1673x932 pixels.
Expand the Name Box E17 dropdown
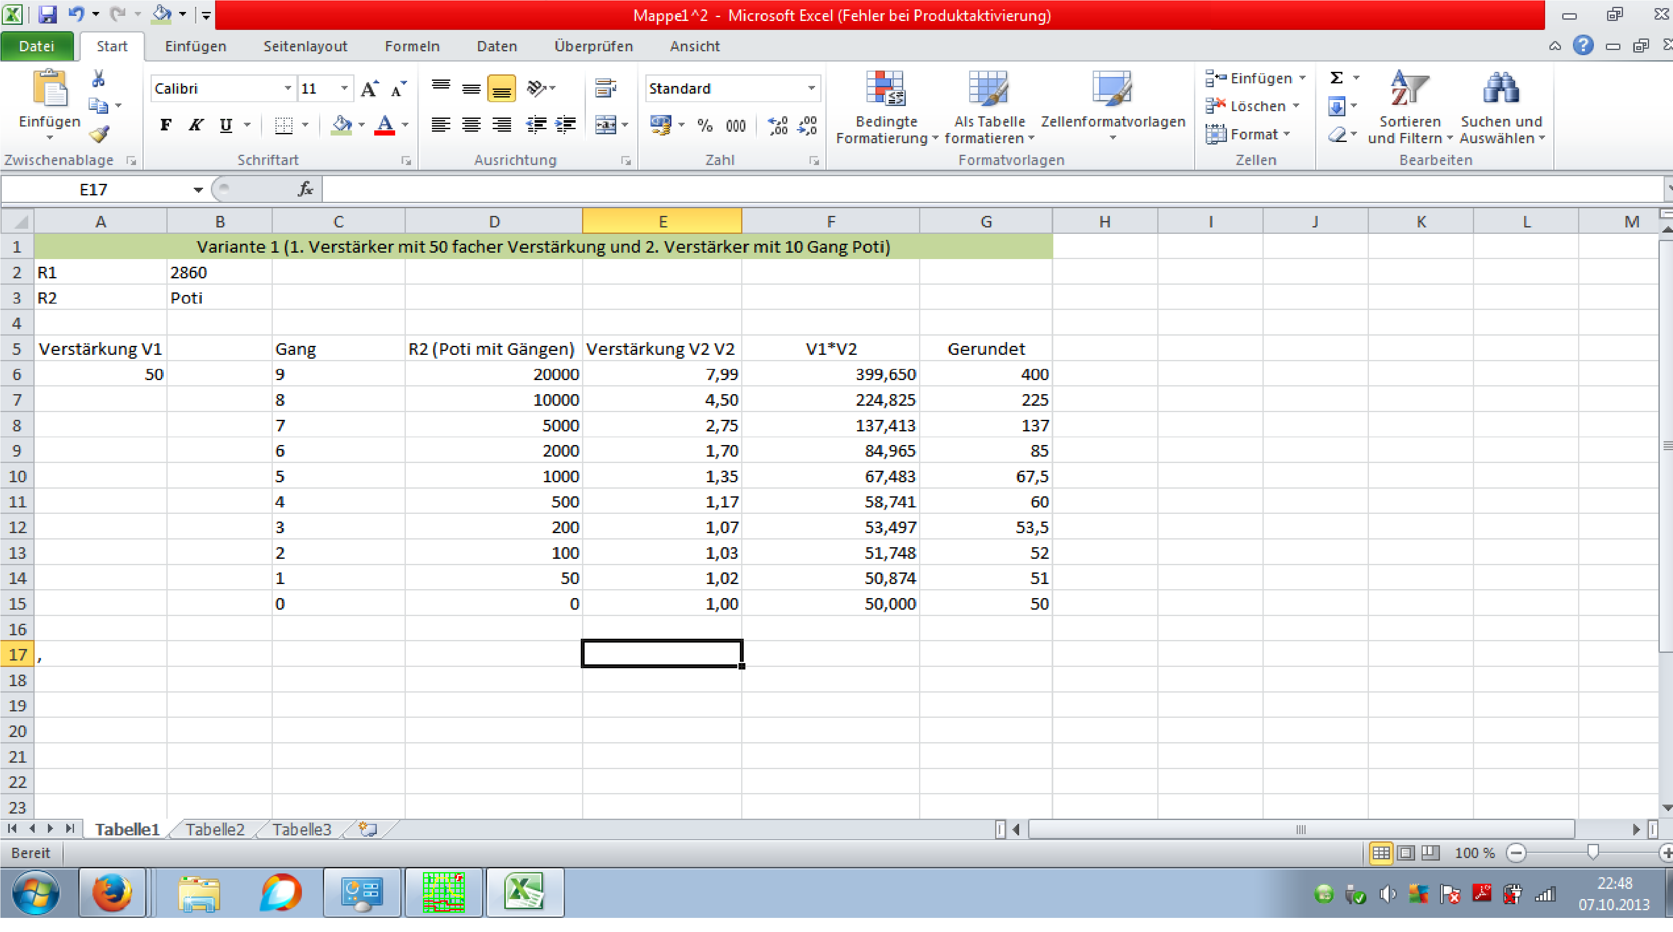[198, 189]
